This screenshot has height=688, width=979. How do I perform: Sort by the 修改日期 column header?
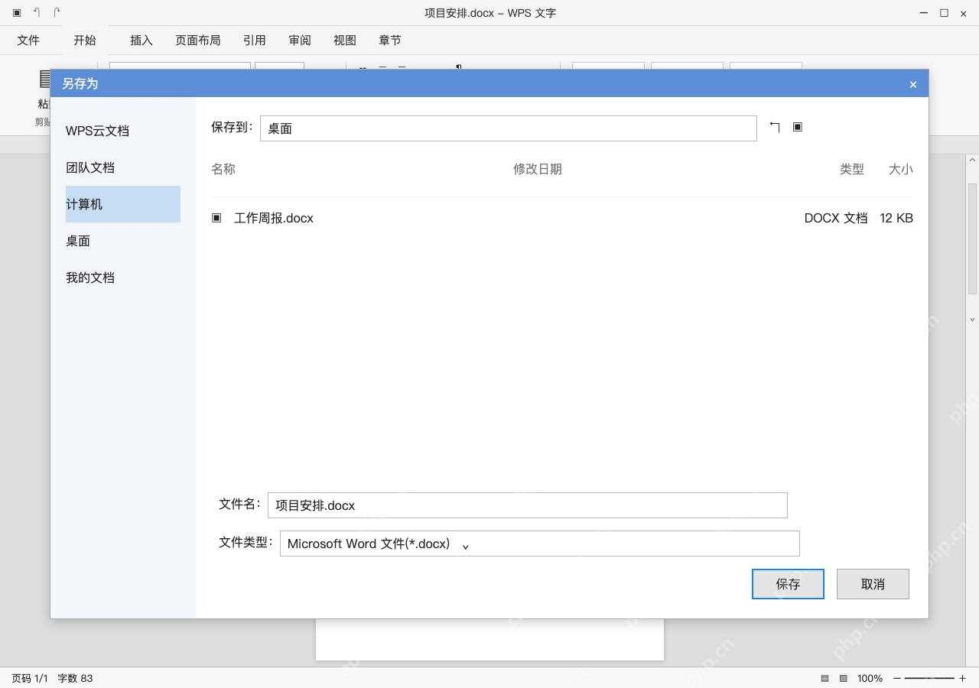pyautogui.click(x=538, y=169)
